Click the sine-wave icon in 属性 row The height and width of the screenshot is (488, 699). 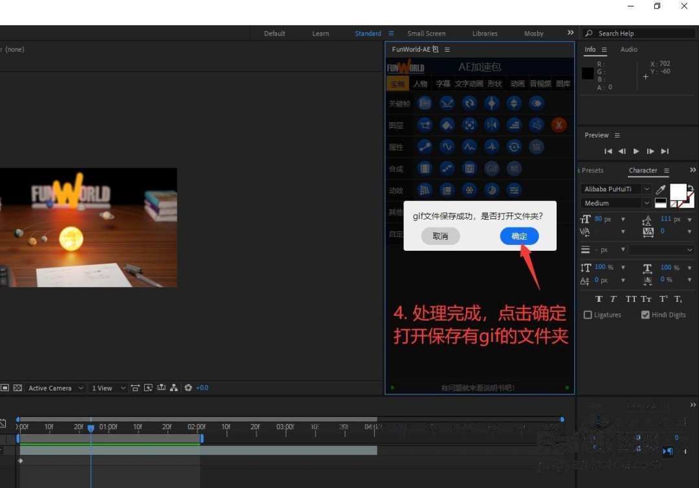click(x=447, y=147)
